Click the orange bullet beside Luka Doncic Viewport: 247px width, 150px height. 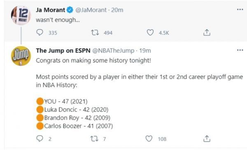tap(40, 110)
